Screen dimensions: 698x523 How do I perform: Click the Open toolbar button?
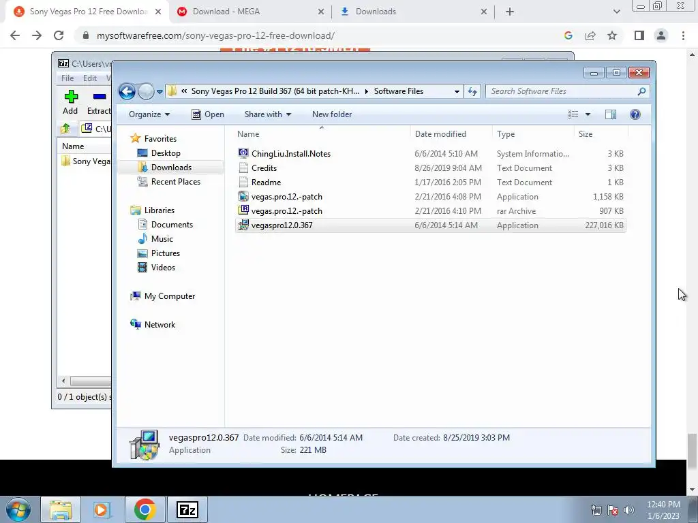(x=208, y=114)
